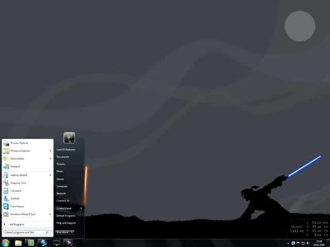Click Memory 1182 MB gadget readout
The image size is (330, 247).
point(297,229)
